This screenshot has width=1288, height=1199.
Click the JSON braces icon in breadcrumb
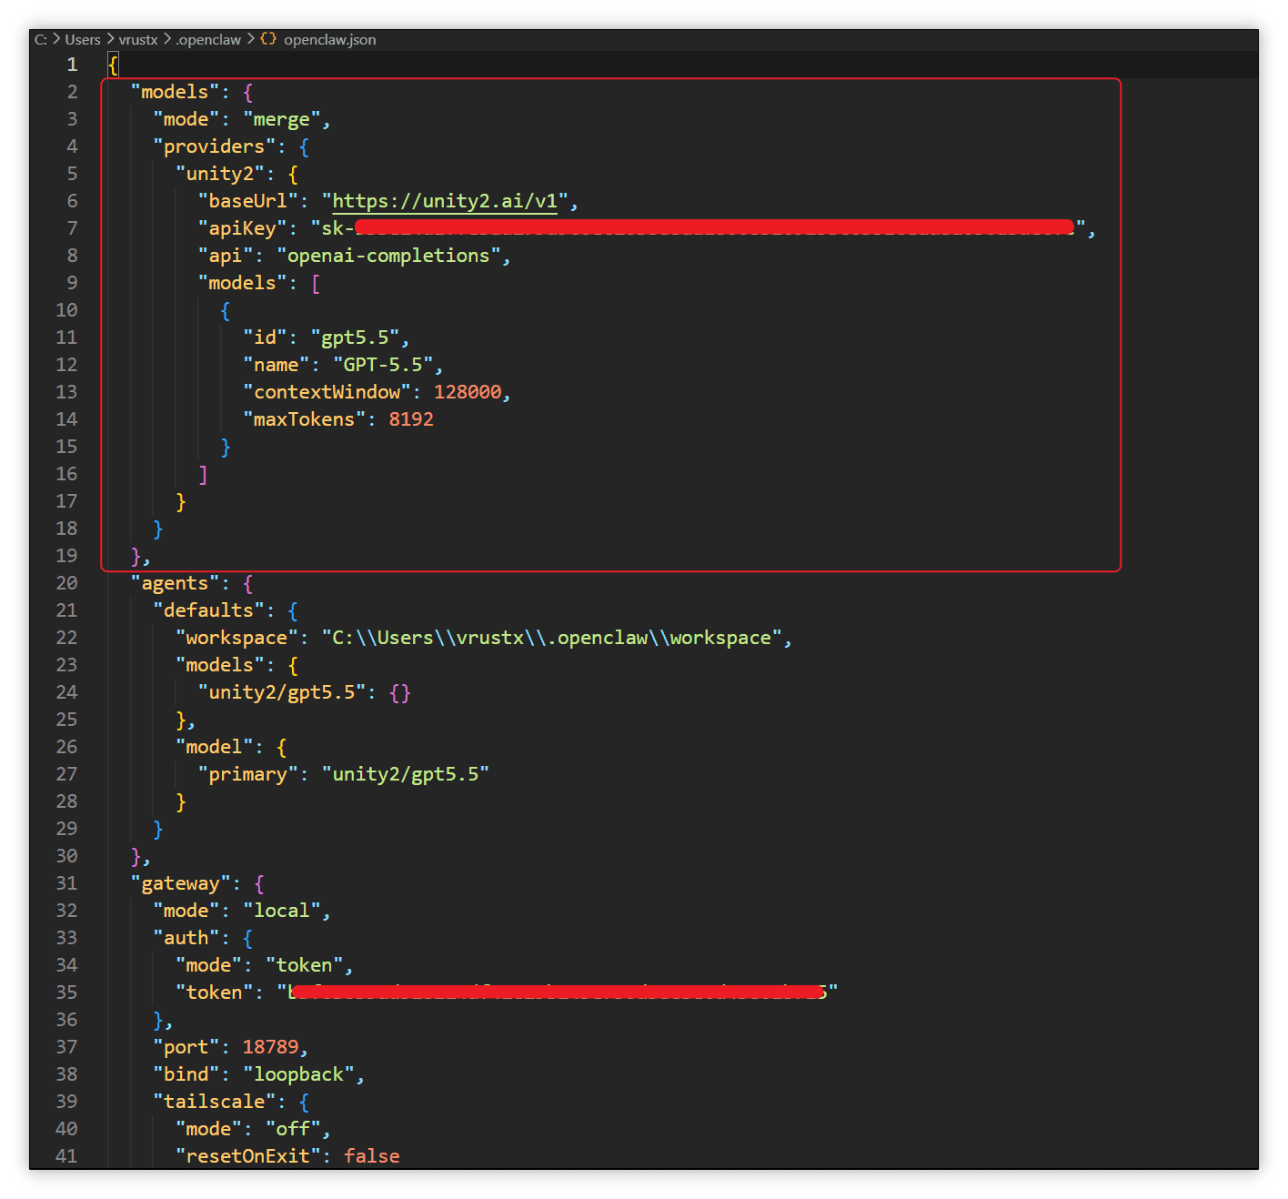point(268,39)
